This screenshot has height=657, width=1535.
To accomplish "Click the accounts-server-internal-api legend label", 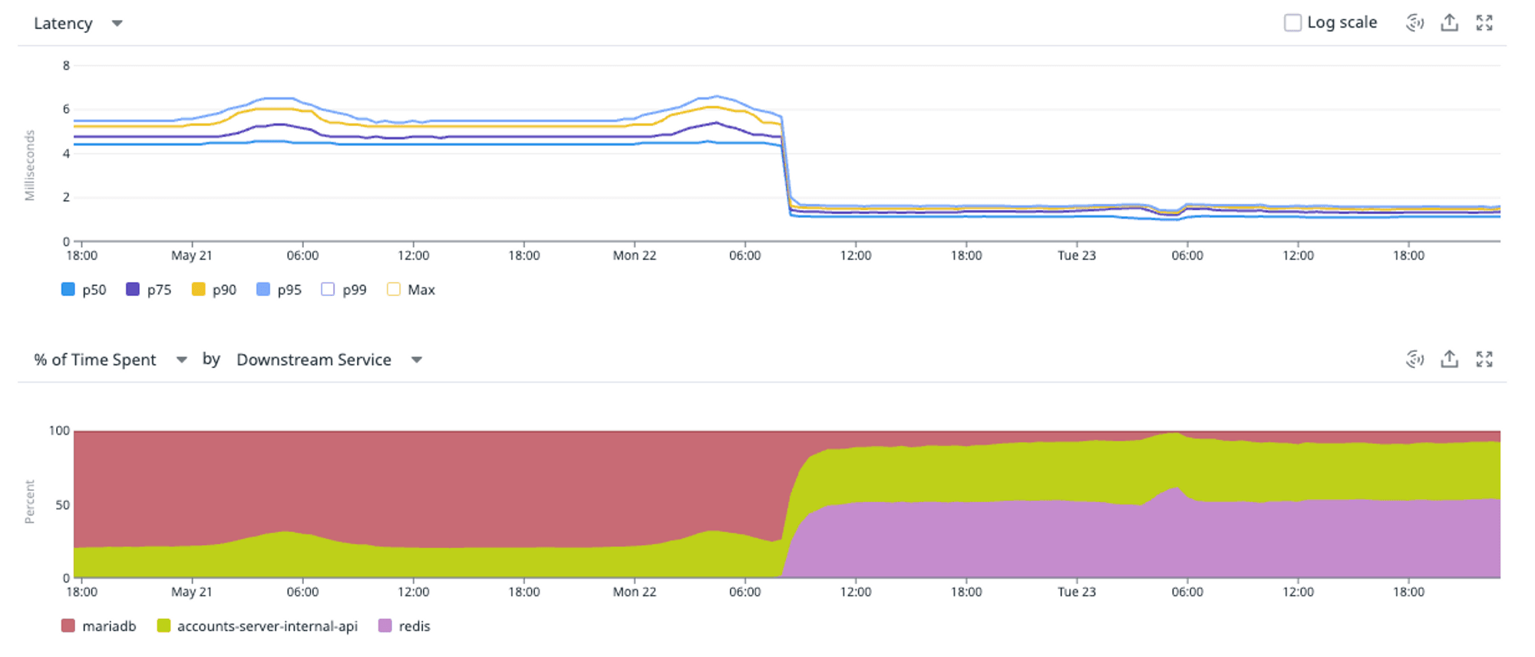I will tap(267, 626).
